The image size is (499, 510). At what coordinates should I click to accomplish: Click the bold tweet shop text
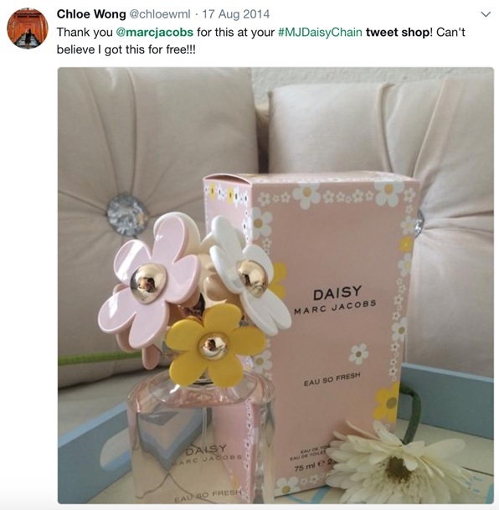pyautogui.click(x=399, y=32)
